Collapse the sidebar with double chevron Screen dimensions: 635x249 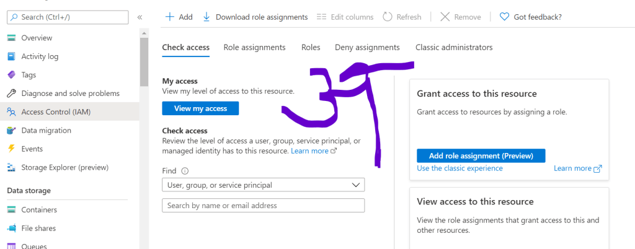click(140, 17)
